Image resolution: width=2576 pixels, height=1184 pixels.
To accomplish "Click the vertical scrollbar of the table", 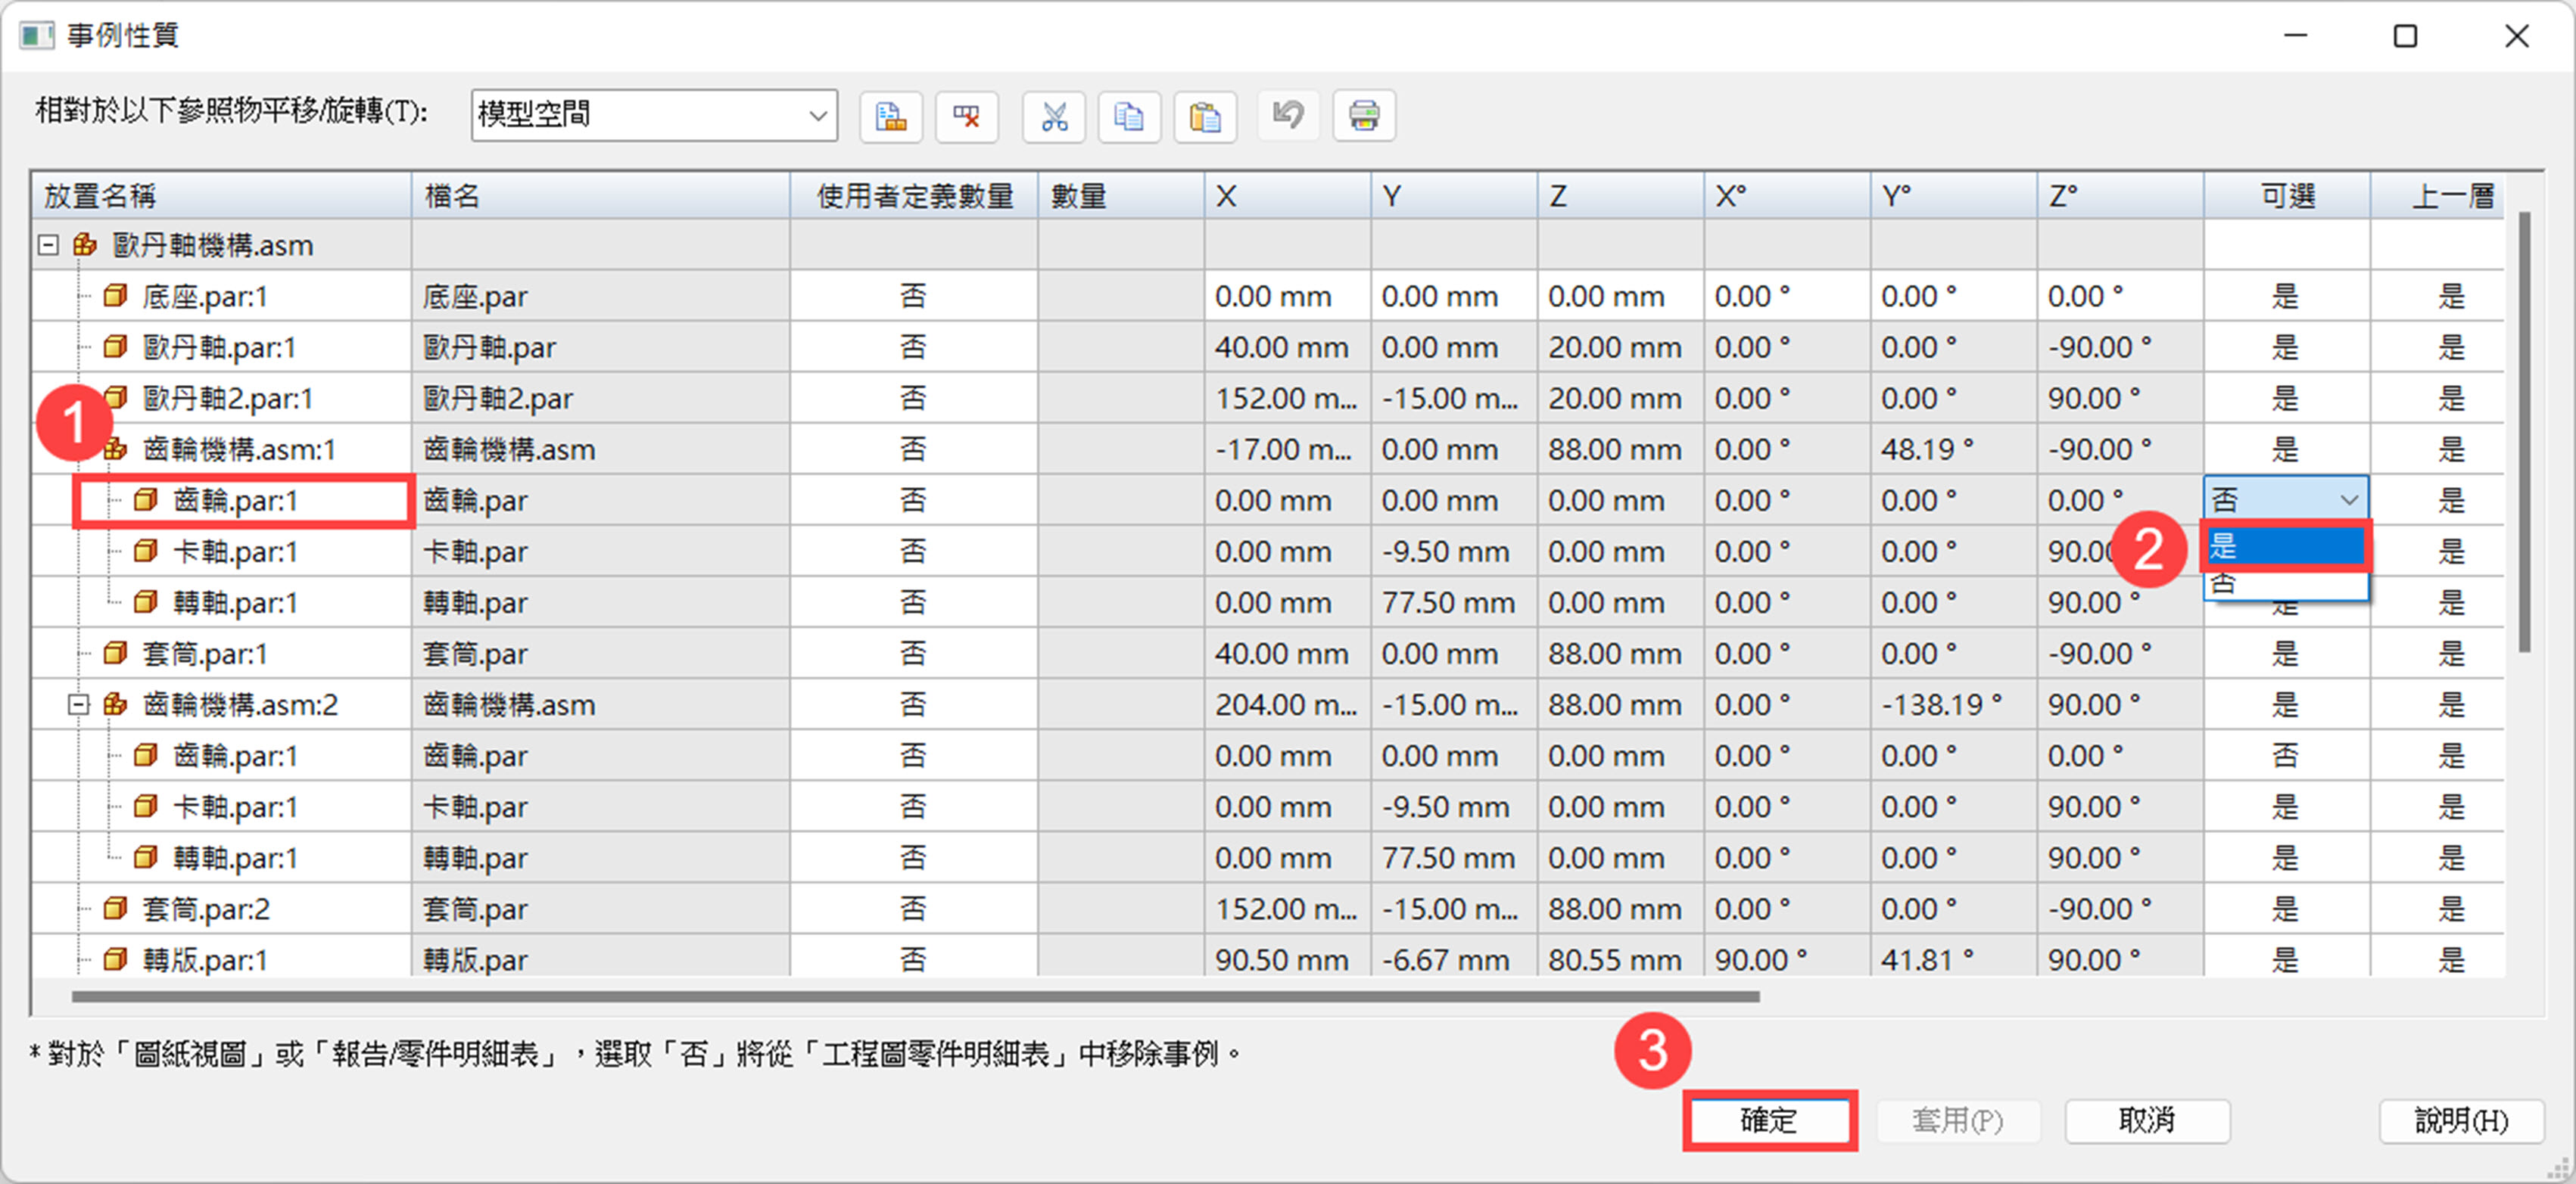I will (2524, 432).
